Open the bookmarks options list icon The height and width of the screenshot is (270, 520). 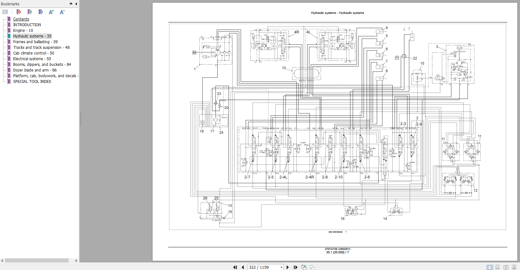[5, 12]
